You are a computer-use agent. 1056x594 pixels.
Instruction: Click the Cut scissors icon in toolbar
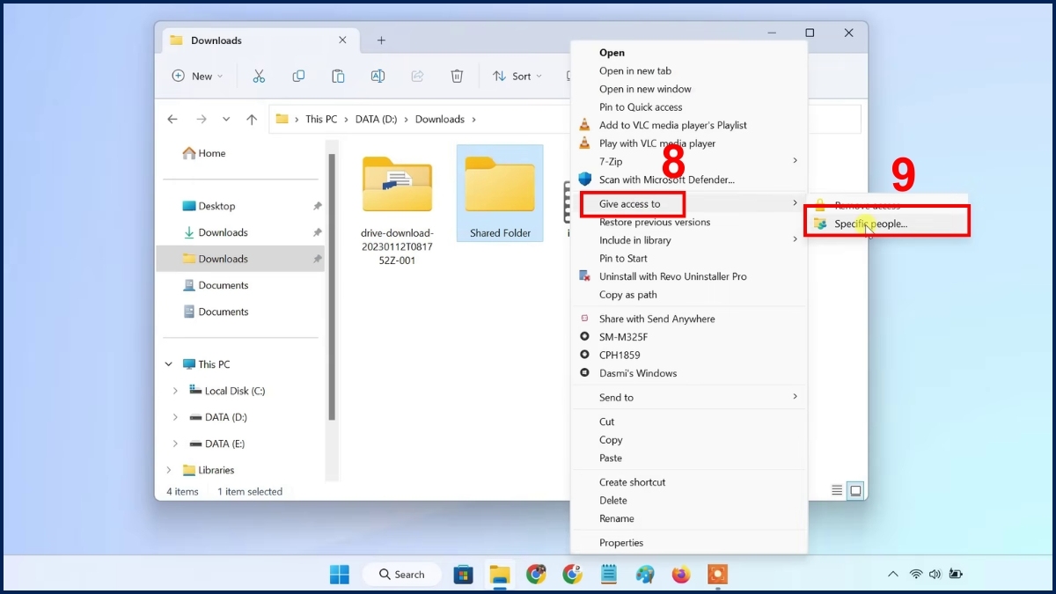point(259,77)
